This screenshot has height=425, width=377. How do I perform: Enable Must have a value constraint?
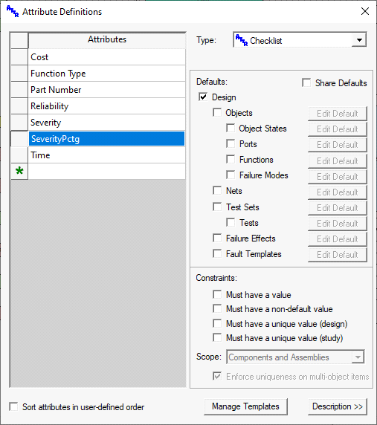(x=217, y=294)
